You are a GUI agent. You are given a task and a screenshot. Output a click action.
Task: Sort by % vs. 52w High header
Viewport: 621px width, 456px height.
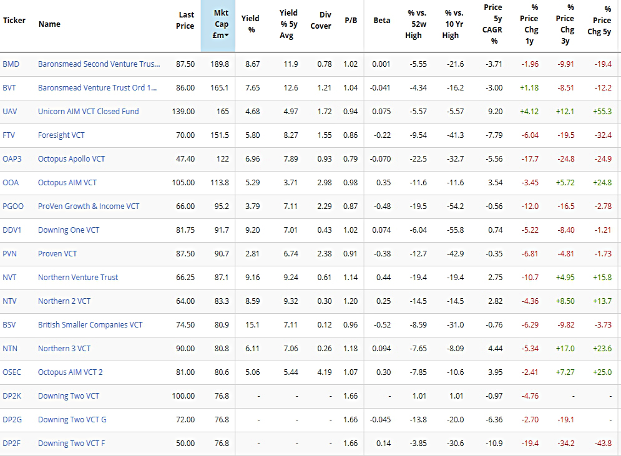pos(416,24)
